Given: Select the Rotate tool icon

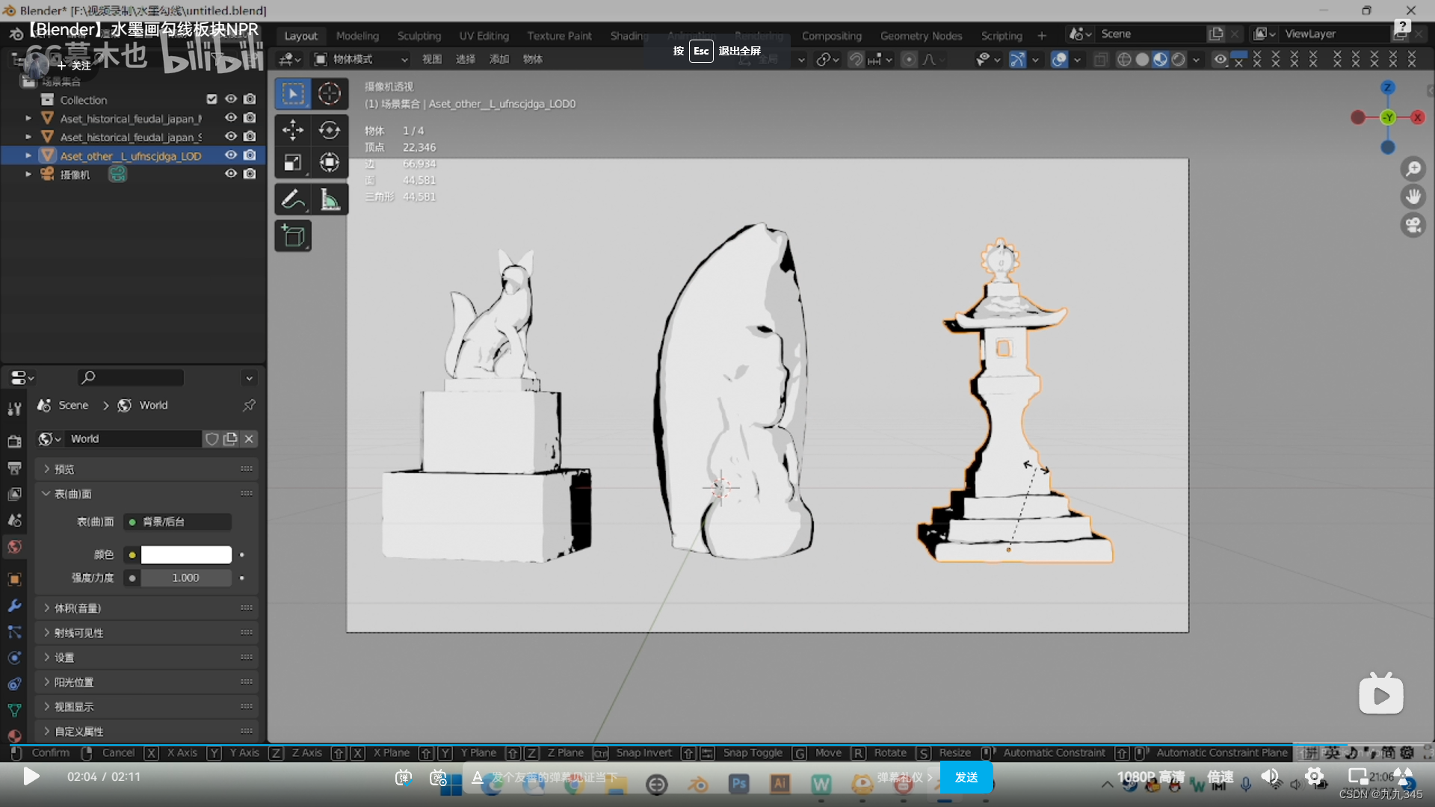Looking at the screenshot, I should point(330,130).
